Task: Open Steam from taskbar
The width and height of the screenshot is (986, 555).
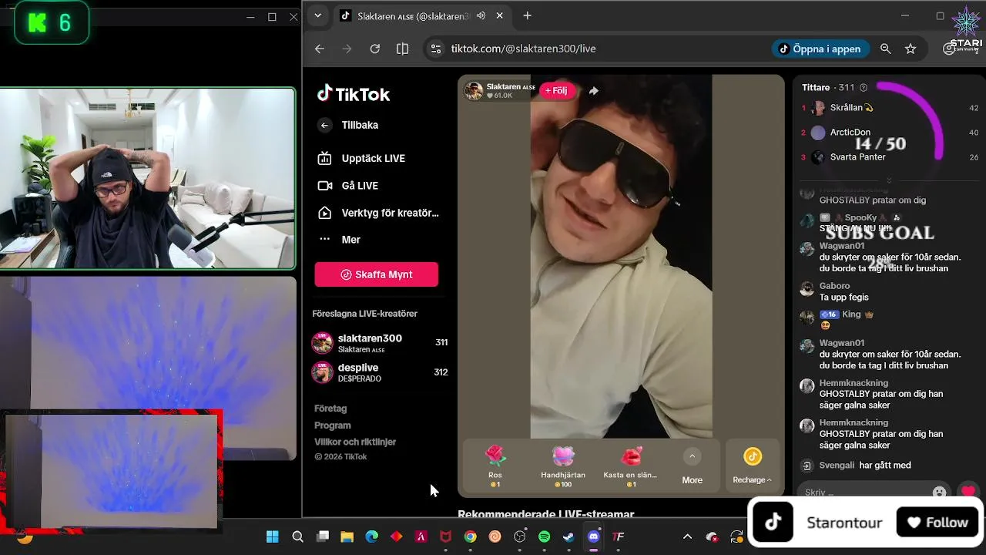Action: [x=569, y=536]
